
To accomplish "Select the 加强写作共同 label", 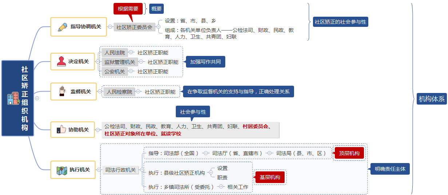I will coord(205,62).
